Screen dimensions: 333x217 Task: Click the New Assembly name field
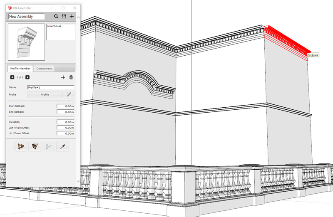coord(27,17)
